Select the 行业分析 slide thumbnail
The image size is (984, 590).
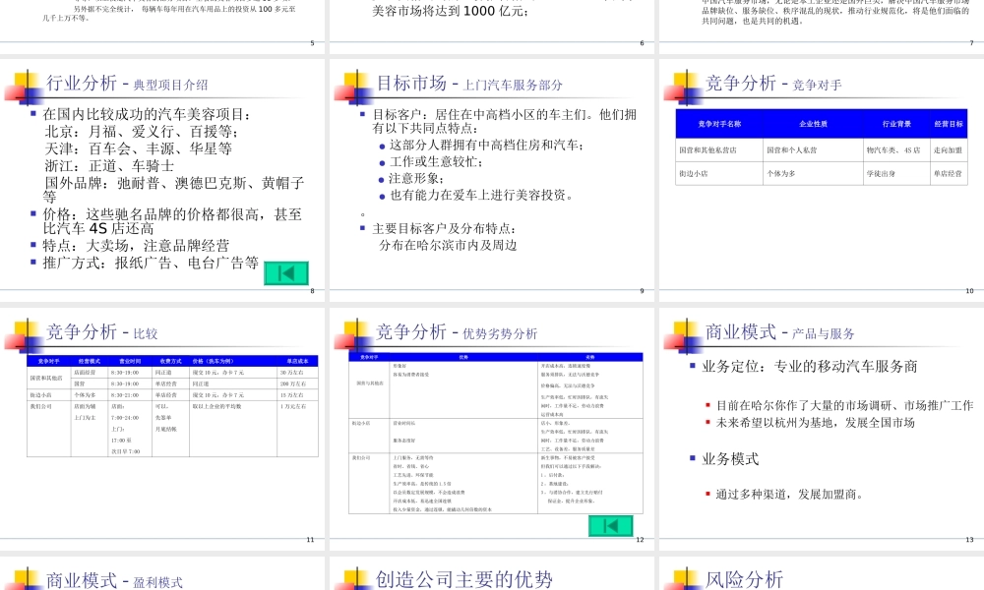162,177
